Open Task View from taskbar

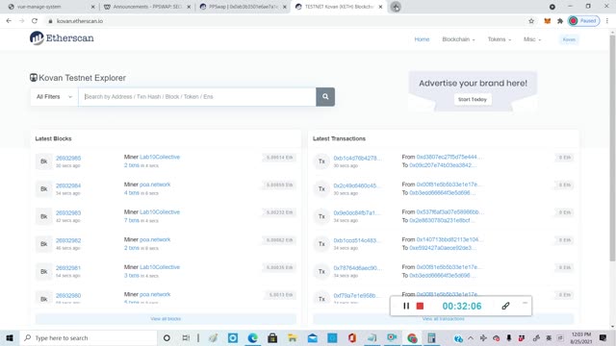tap(186, 337)
